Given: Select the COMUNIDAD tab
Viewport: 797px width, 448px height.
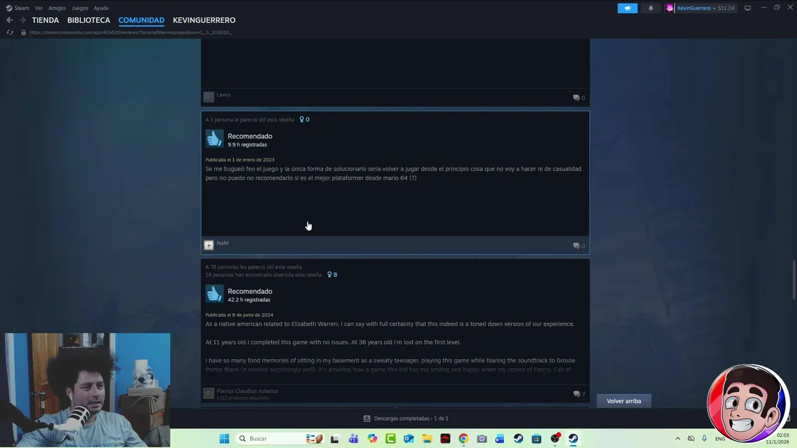Looking at the screenshot, I should click(141, 21).
